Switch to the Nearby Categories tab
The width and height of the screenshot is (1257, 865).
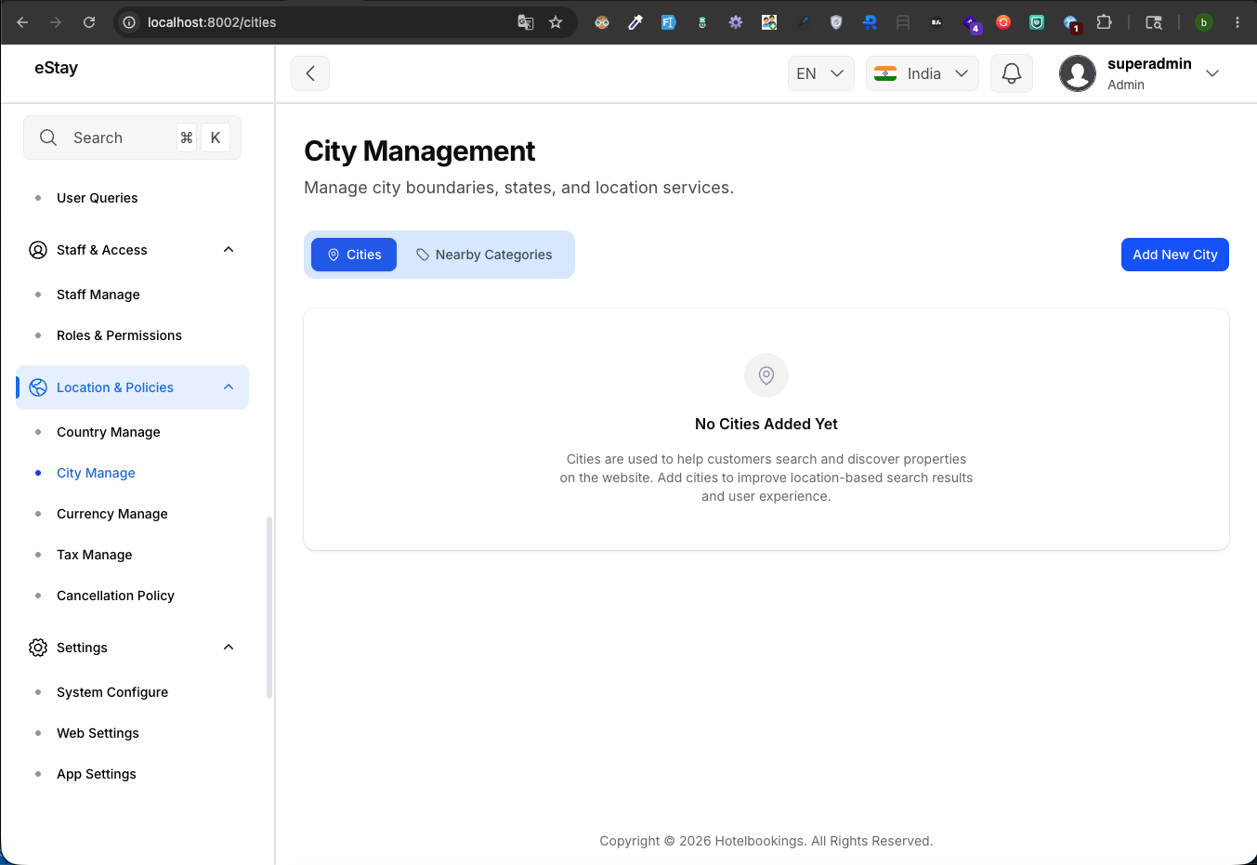pos(484,255)
